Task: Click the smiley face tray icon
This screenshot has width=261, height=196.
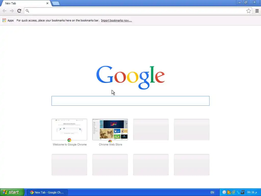Action: click(x=224, y=192)
